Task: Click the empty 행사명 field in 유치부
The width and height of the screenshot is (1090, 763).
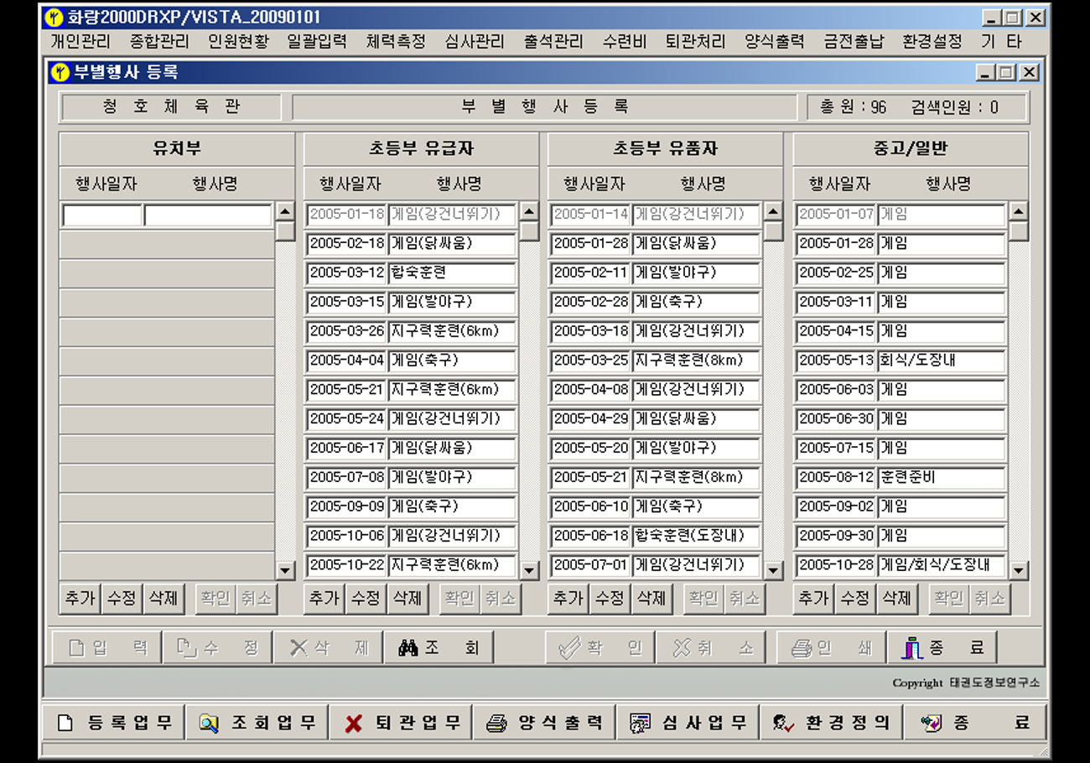Action: tap(208, 215)
